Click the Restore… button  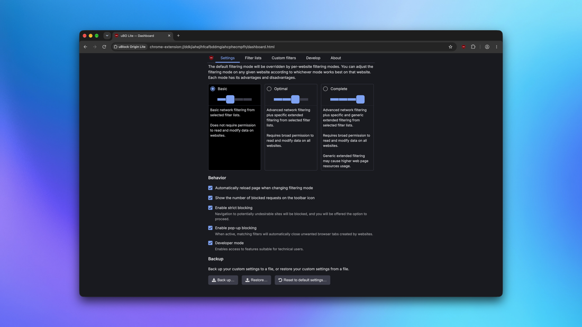coord(256,280)
